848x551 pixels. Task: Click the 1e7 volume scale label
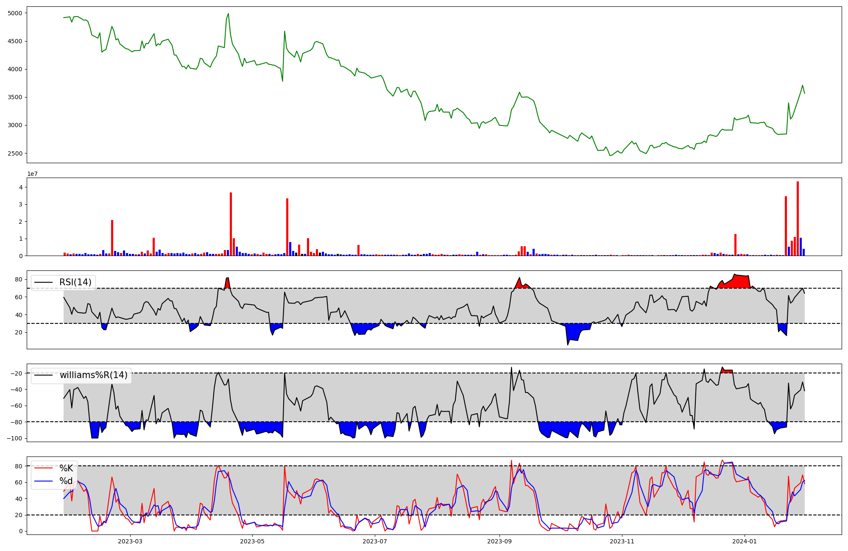[33, 174]
